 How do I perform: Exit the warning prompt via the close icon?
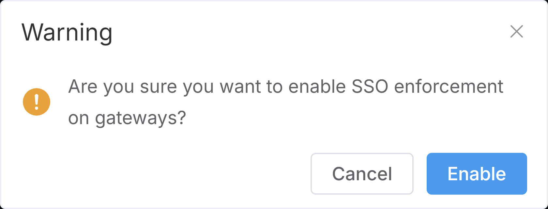coord(516,32)
